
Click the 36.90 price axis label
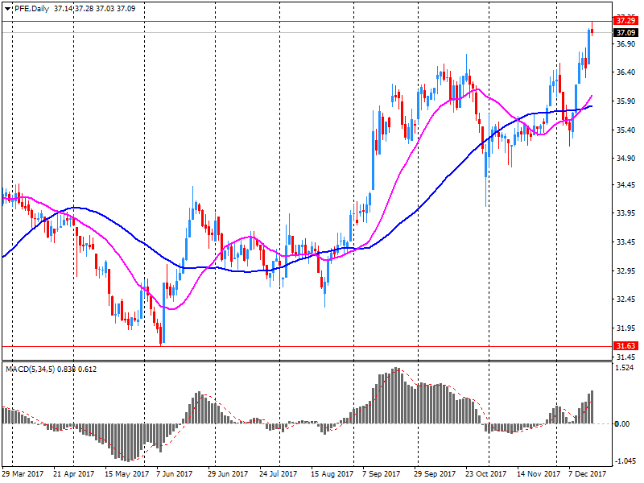pyautogui.click(x=626, y=44)
